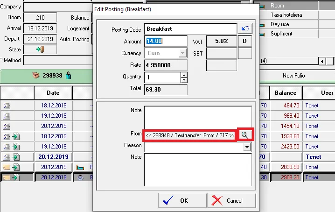Click the Room number field 210
The image size is (335, 212).
click(x=40, y=17)
